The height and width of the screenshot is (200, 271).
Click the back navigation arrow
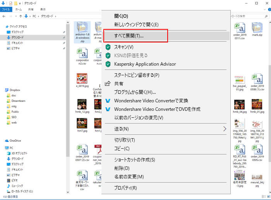tap(4, 16)
